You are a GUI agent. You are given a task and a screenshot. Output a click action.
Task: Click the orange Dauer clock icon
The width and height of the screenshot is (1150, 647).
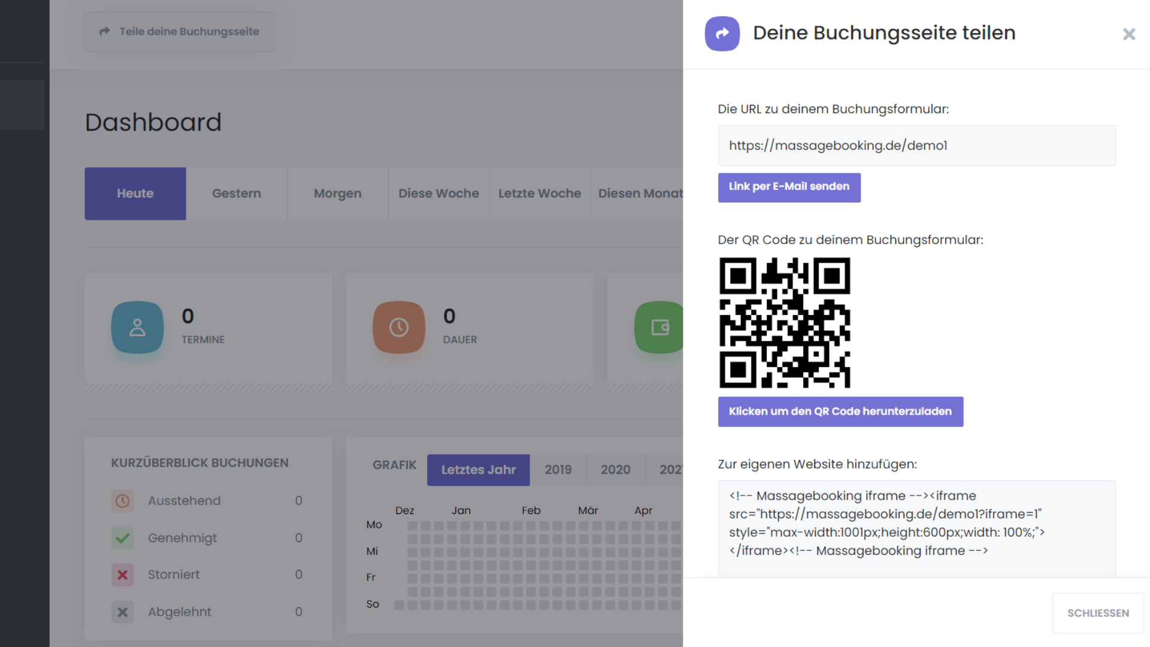tap(399, 327)
